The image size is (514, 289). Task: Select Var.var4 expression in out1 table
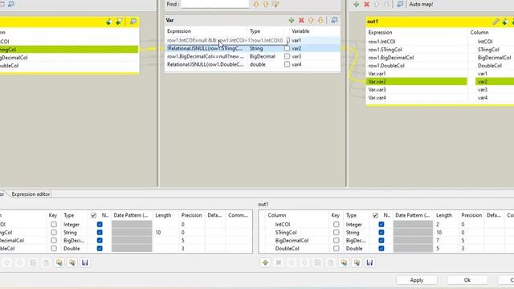coord(377,98)
